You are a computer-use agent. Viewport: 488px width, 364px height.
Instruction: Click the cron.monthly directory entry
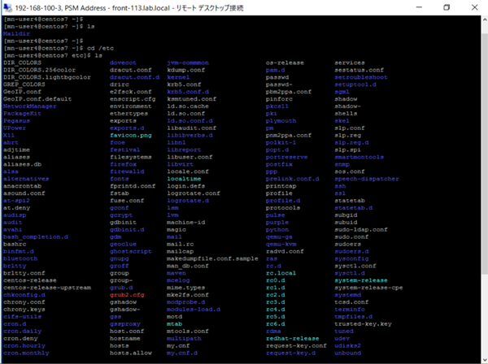click(26, 353)
